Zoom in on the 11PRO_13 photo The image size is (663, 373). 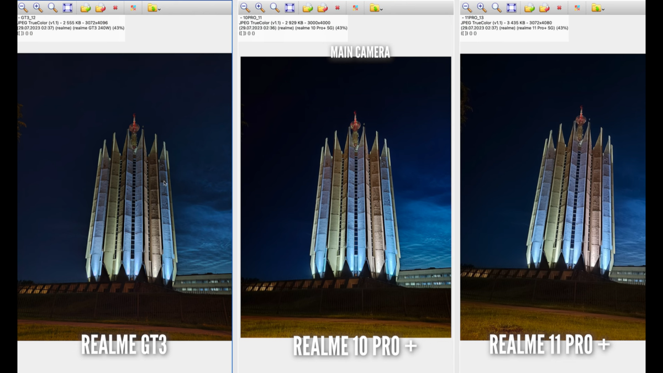coord(482,8)
